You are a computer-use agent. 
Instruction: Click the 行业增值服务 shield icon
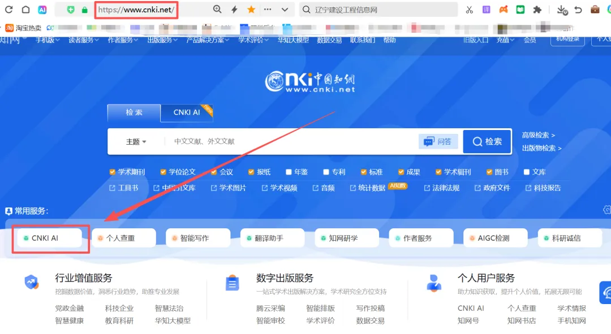coord(31,282)
